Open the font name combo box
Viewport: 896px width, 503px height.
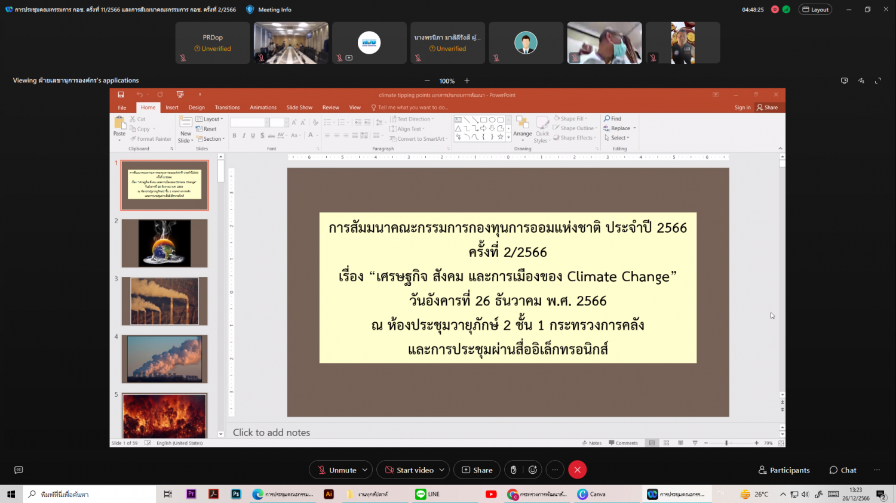tap(248, 122)
